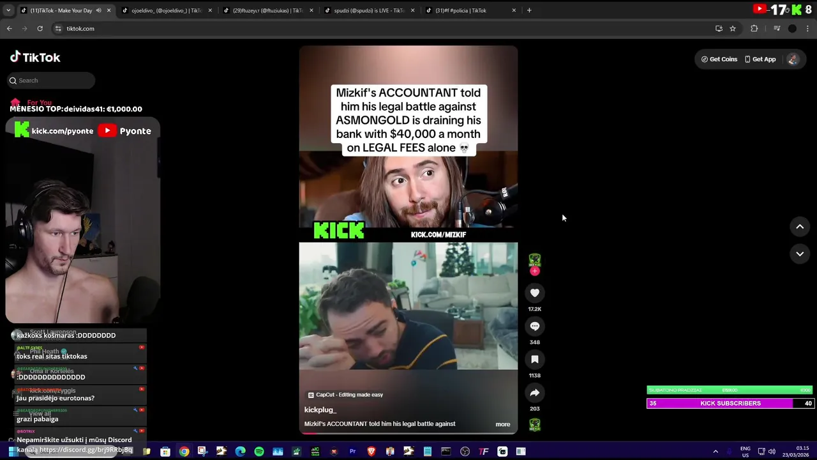Like the video with the heart icon
The image size is (817, 460).
click(x=535, y=293)
